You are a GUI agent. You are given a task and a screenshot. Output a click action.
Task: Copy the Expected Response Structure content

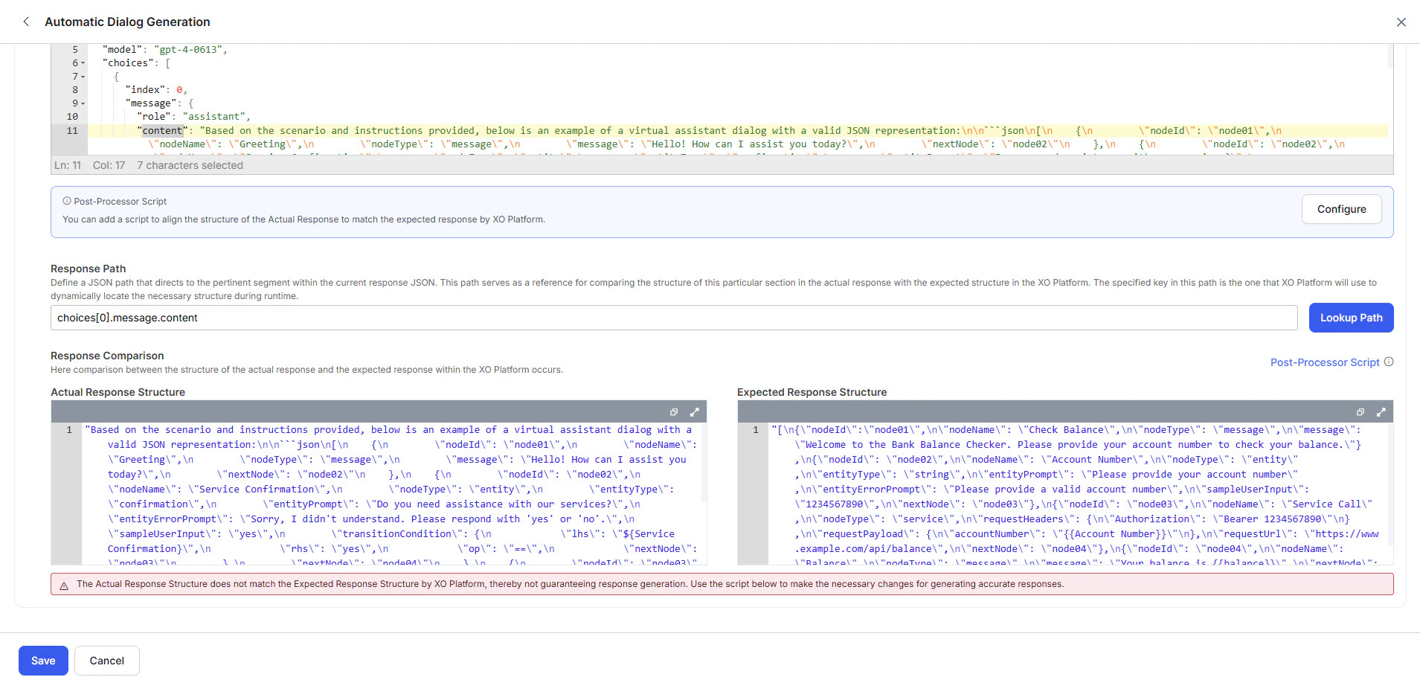(x=1360, y=412)
